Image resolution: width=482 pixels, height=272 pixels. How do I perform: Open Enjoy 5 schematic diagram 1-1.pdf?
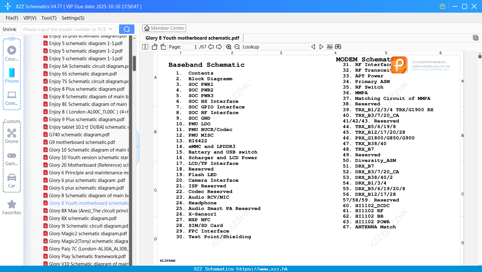86,43
